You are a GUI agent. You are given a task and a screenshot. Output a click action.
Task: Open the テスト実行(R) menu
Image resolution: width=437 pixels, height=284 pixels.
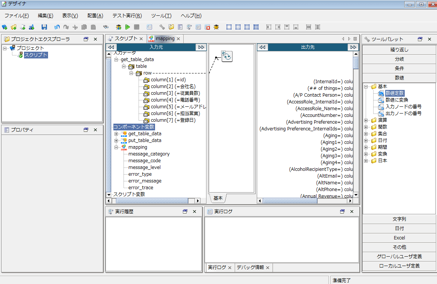[x=127, y=16]
